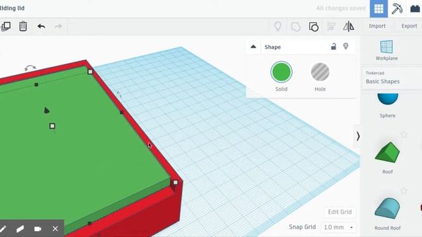Open the Align tool
This screenshot has width=422, height=237.
pyautogui.click(x=331, y=26)
